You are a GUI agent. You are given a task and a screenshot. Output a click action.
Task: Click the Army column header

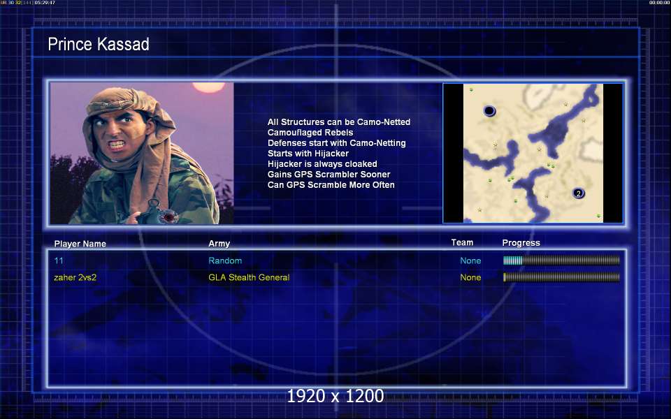(219, 243)
